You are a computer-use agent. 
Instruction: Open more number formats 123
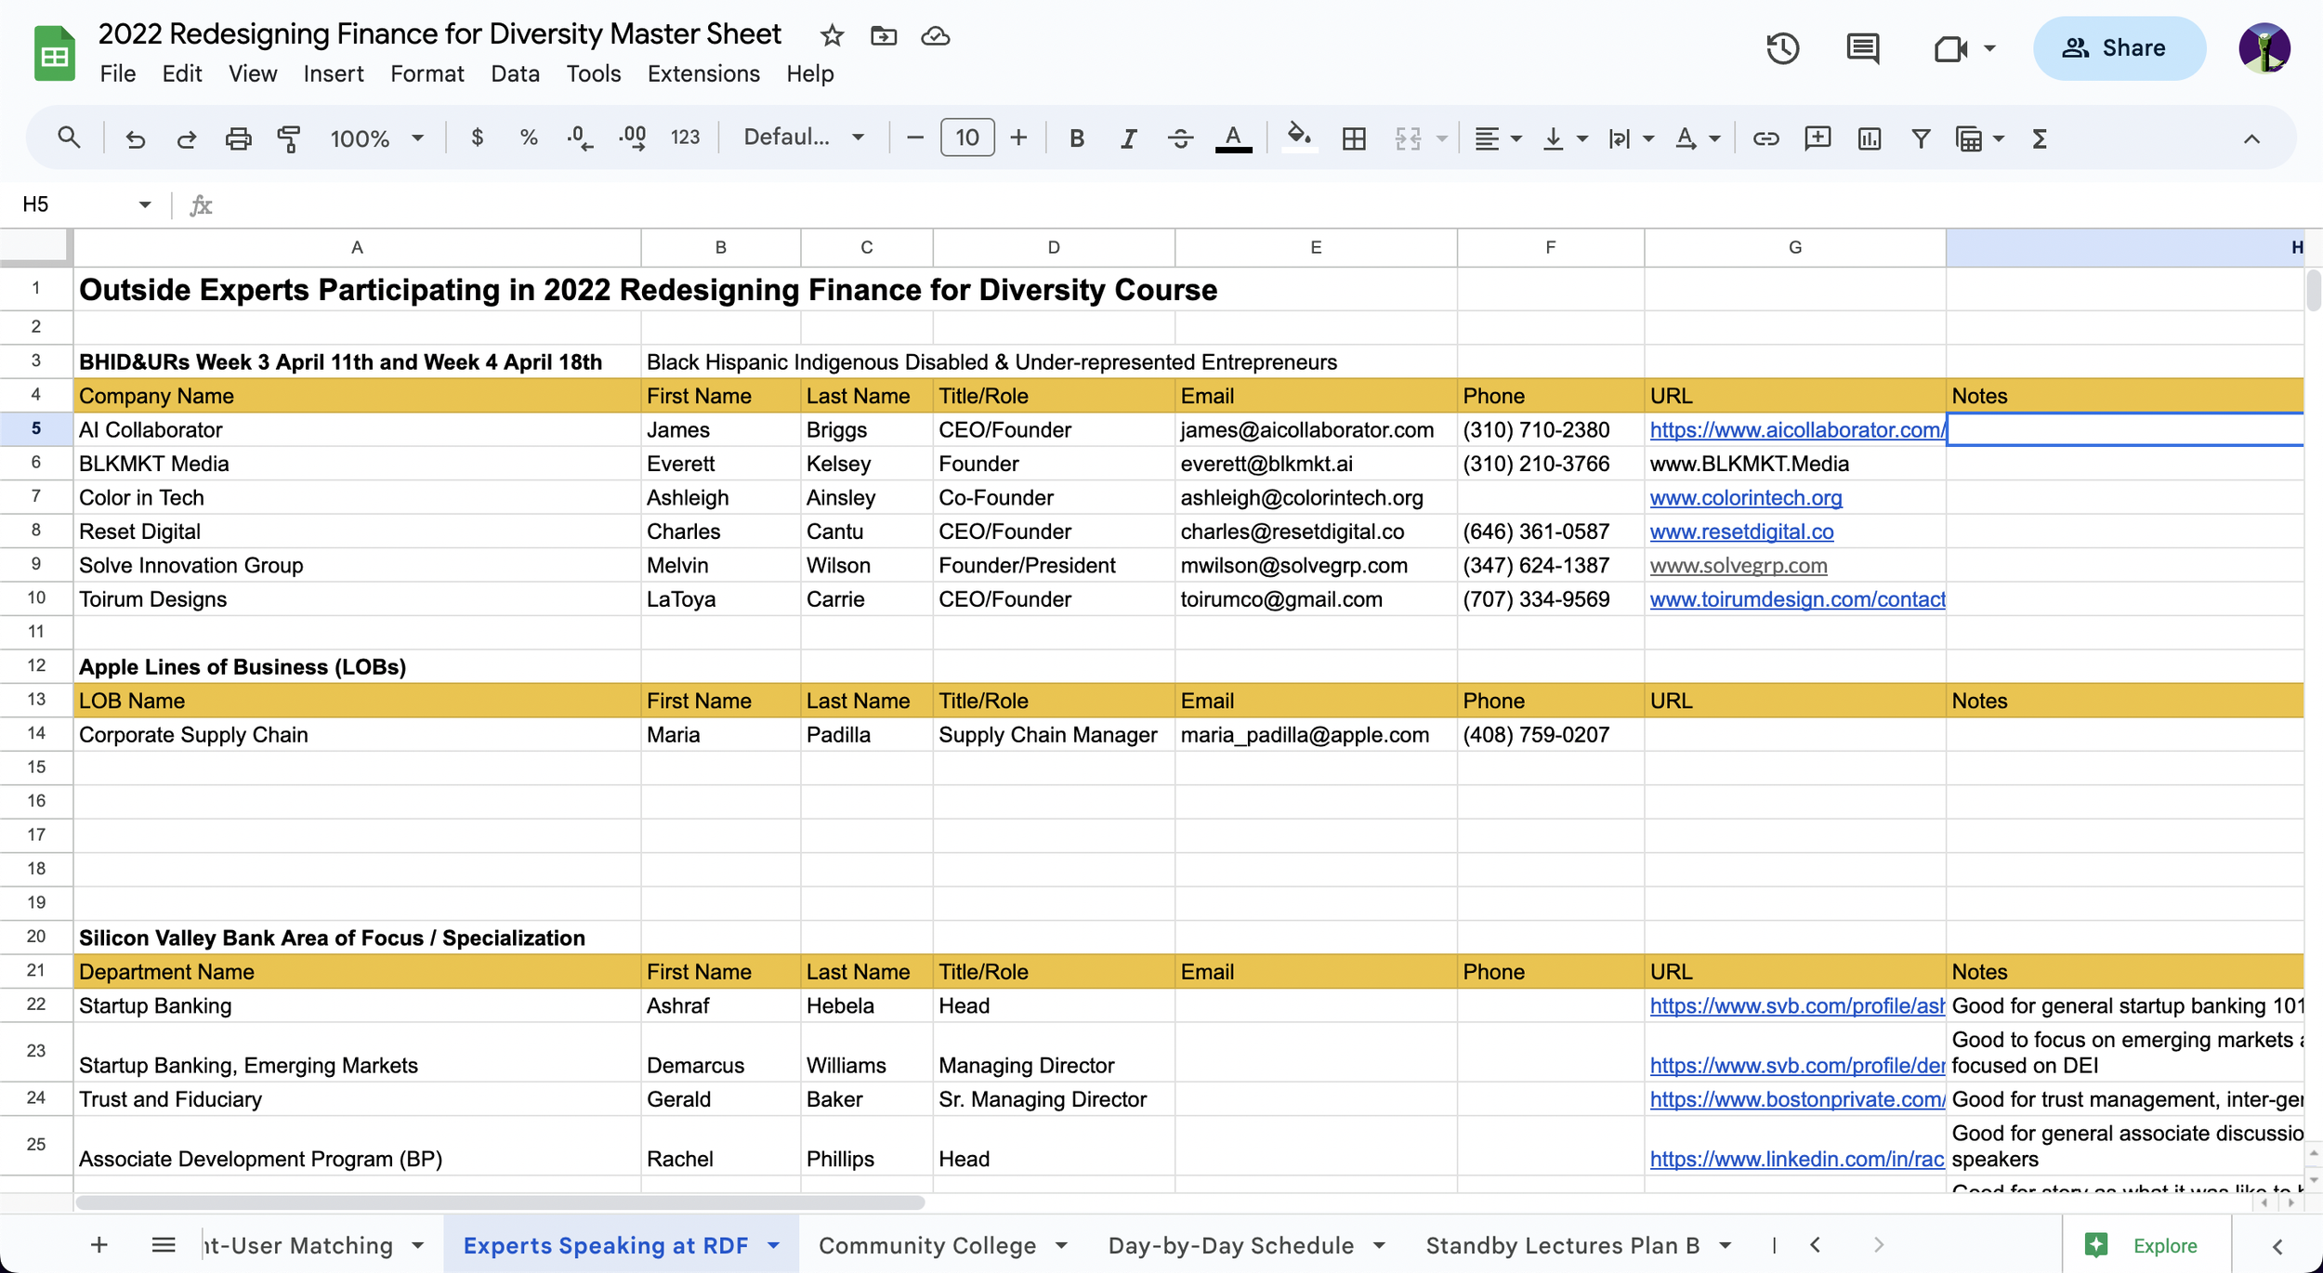(685, 138)
